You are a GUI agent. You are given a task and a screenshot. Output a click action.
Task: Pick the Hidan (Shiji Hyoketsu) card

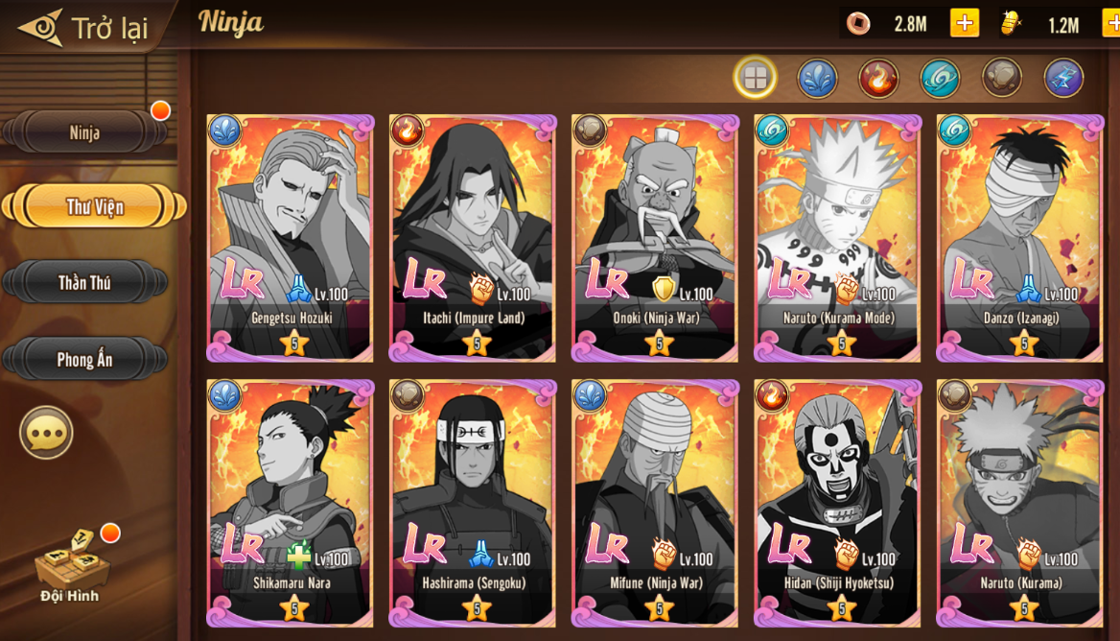point(837,503)
